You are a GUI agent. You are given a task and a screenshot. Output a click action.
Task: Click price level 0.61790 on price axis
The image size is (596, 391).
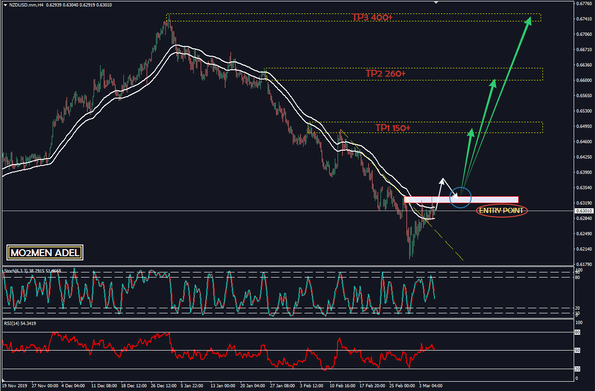[x=584, y=265]
